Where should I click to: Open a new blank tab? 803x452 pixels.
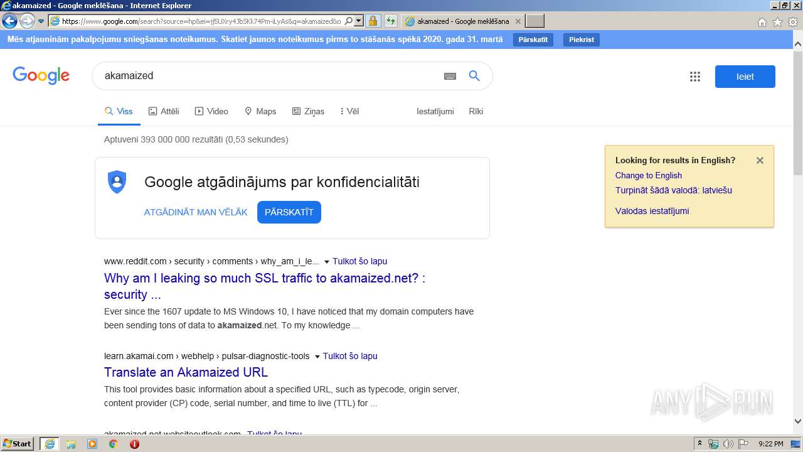click(x=534, y=21)
